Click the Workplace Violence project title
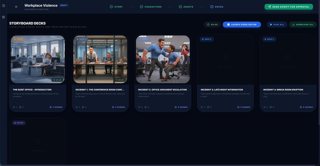The width and height of the screenshot is (320, 166). click(41, 5)
